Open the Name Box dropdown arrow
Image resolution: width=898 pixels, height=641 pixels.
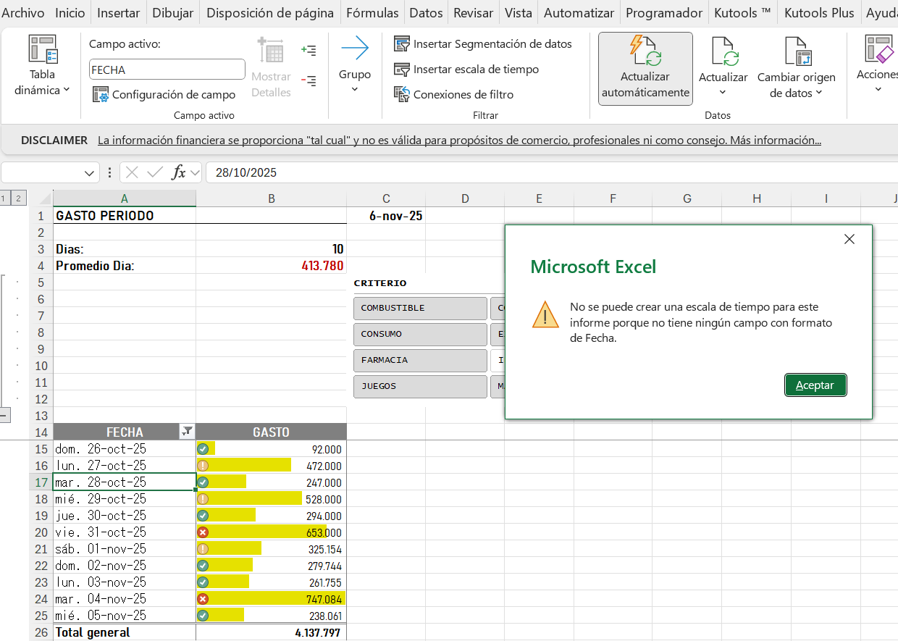coord(91,172)
